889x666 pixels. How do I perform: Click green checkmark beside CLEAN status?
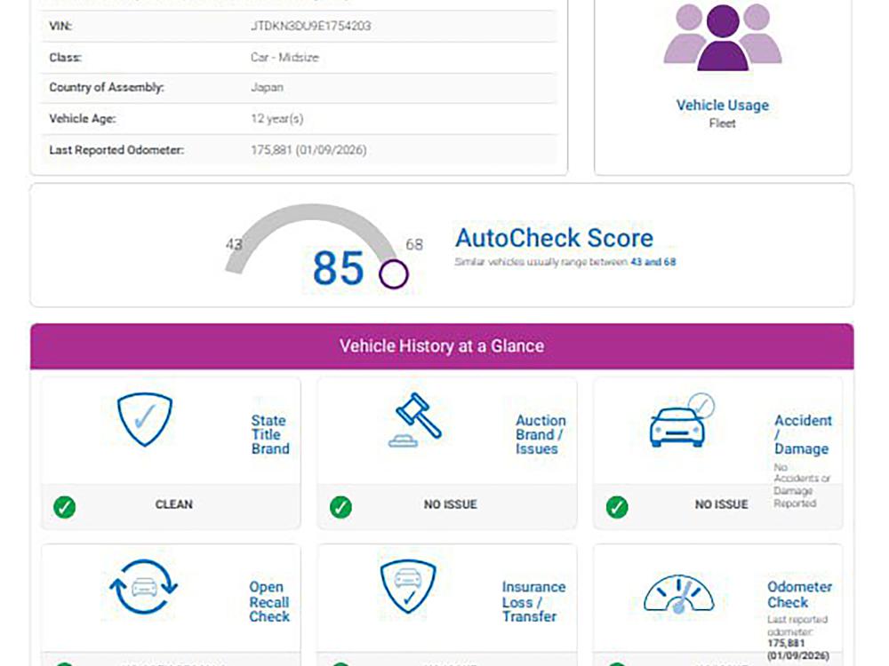point(64,507)
